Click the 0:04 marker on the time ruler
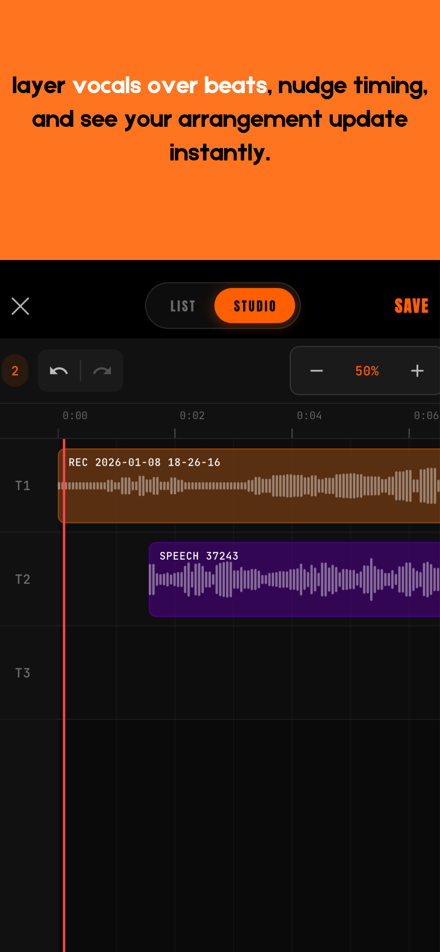 pos(310,416)
